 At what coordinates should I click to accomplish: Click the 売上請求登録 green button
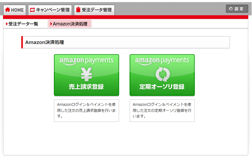point(86,75)
